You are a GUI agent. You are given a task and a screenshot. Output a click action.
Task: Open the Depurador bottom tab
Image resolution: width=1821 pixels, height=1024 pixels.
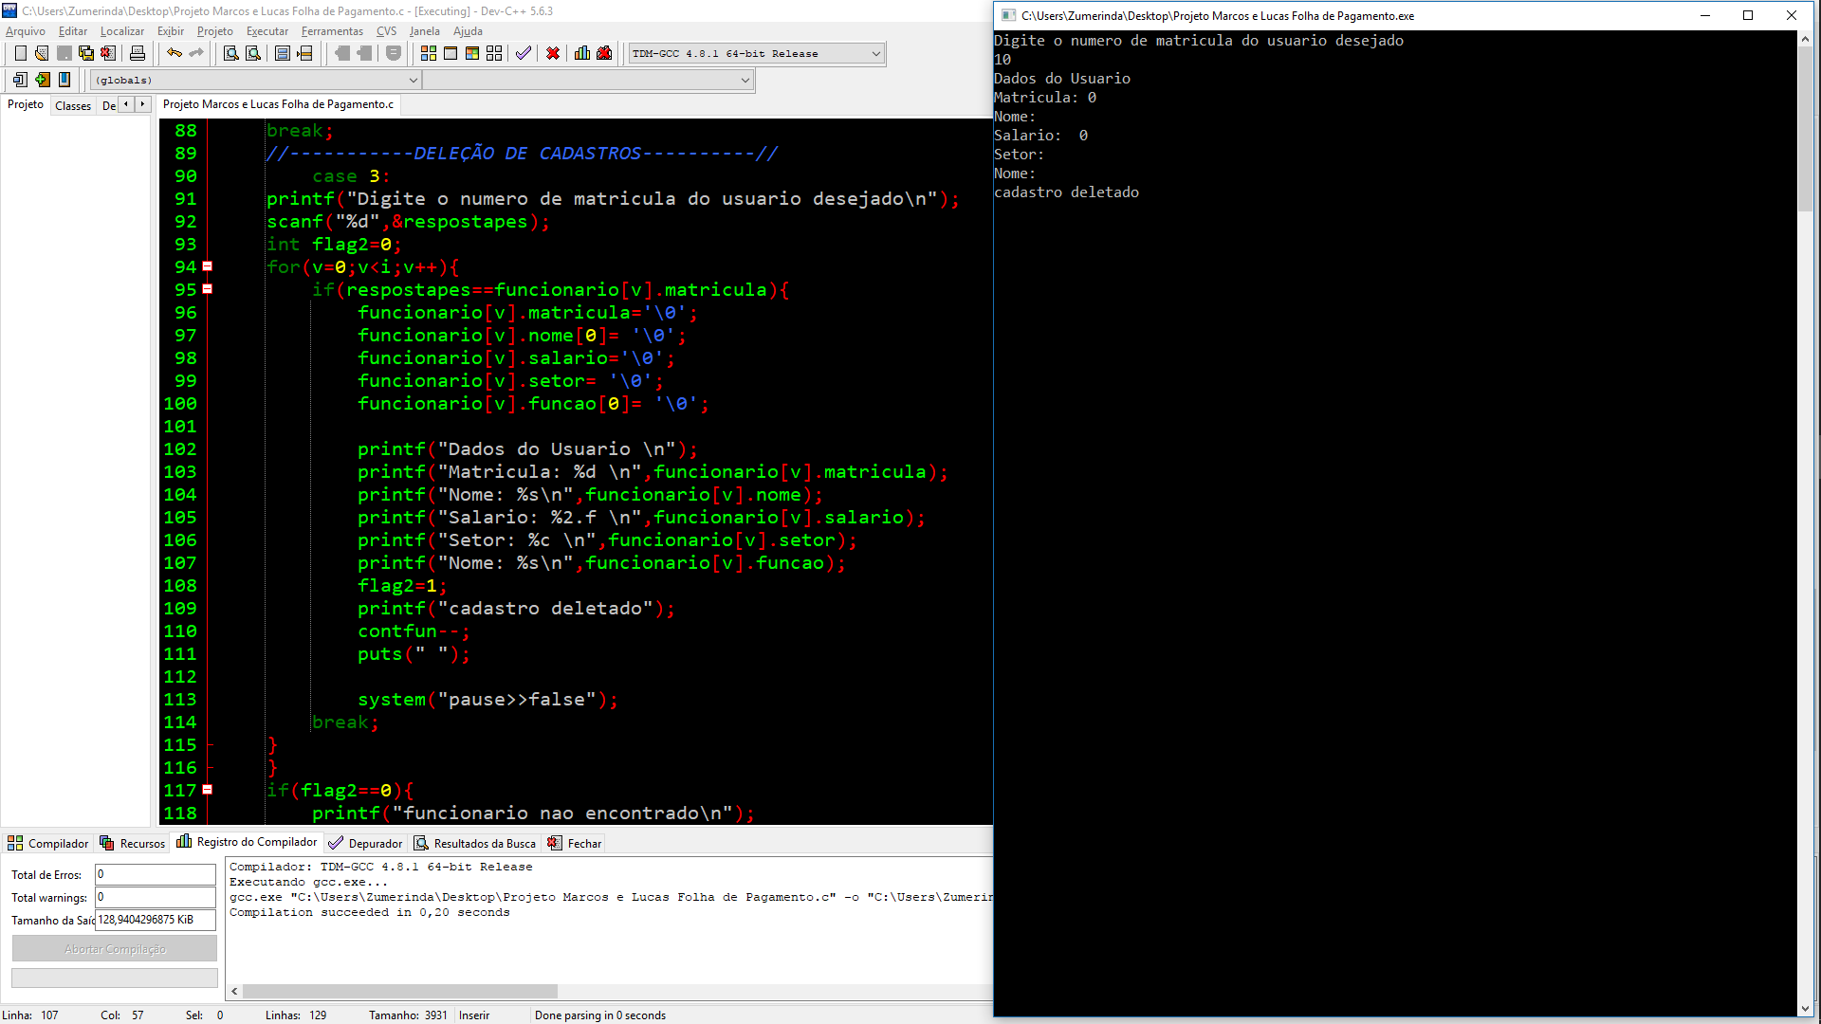tap(366, 843)
